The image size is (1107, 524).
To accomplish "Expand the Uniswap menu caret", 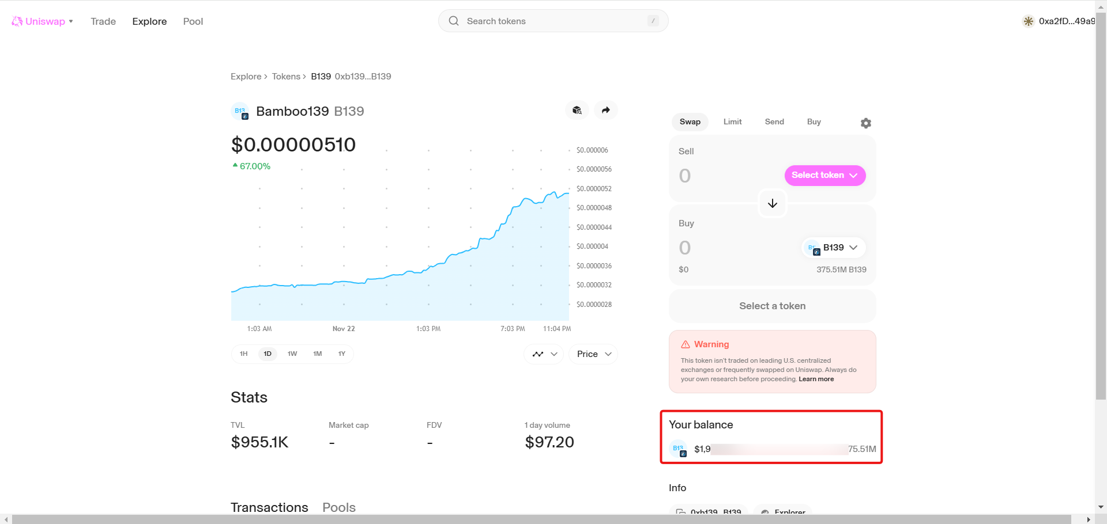I will pos(71,21).
